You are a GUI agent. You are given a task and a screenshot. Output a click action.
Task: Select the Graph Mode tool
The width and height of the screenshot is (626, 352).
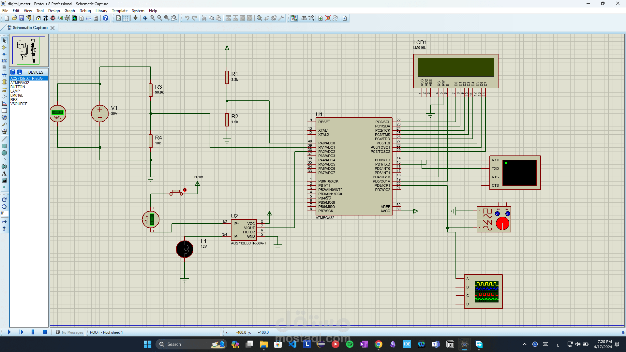pos(4,103)
